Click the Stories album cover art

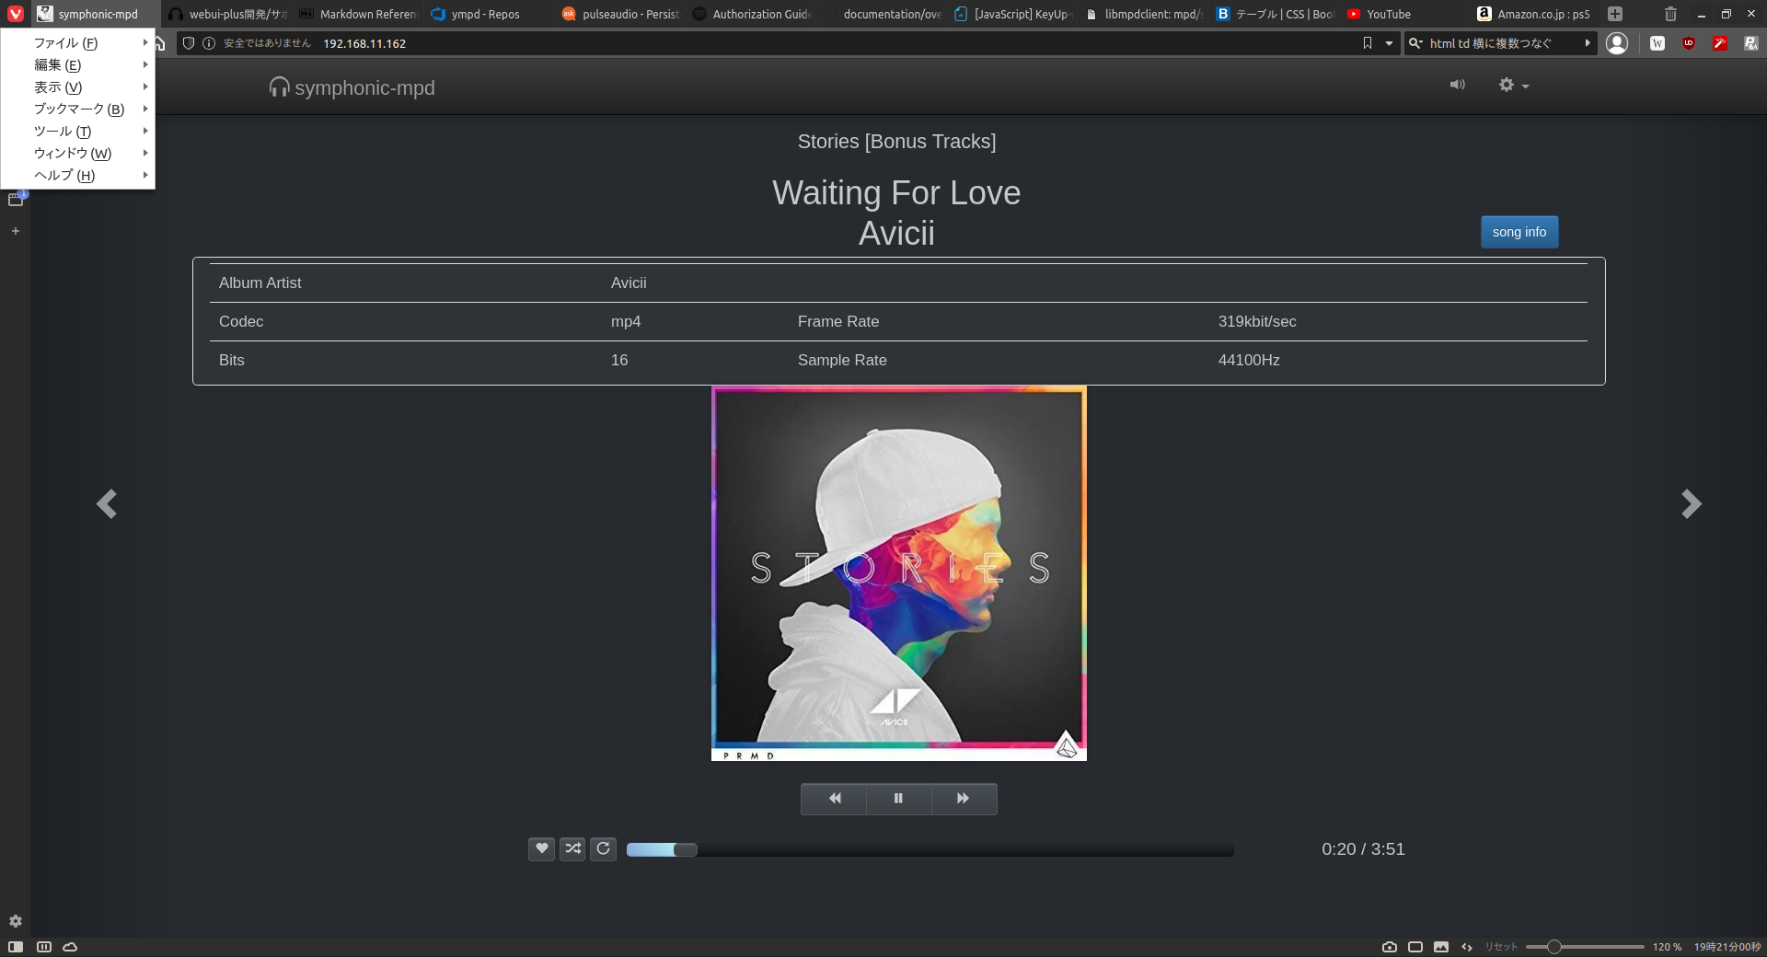tap(899, 573)
